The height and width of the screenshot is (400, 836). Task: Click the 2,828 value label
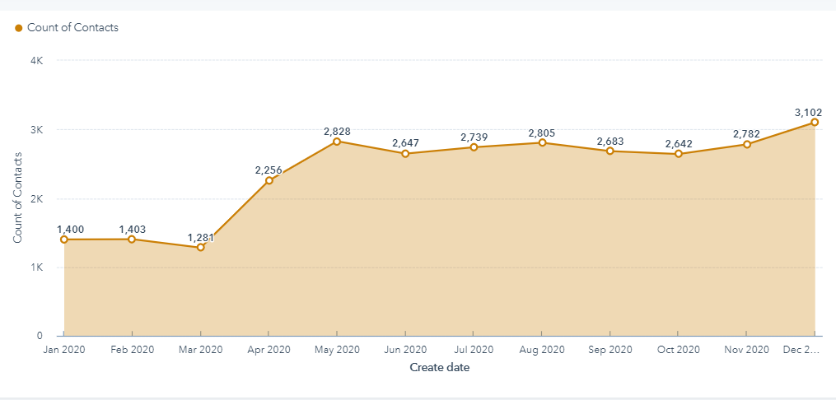337,131
